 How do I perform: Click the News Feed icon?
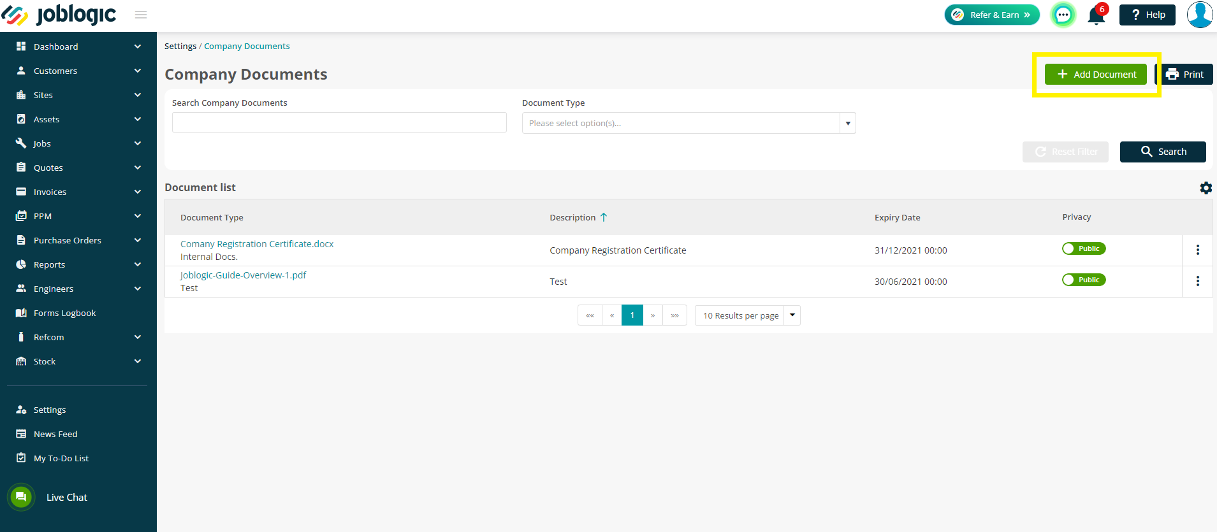click(x=21, y=434)
